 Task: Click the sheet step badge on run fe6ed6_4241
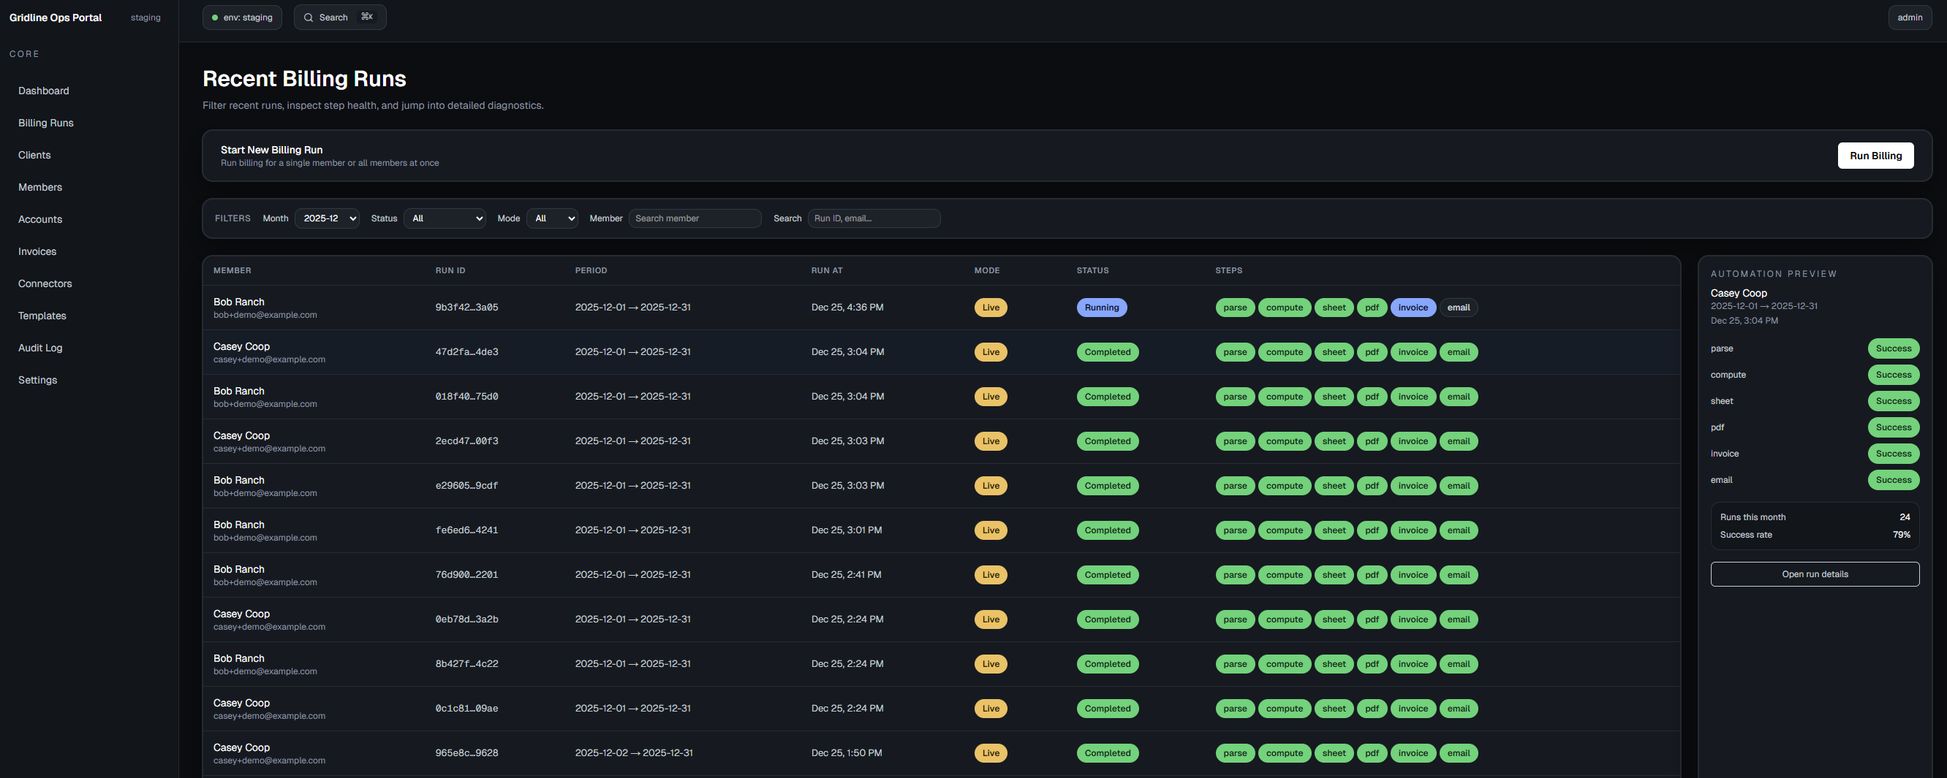pyautogui.click(x=1334, y=530)
